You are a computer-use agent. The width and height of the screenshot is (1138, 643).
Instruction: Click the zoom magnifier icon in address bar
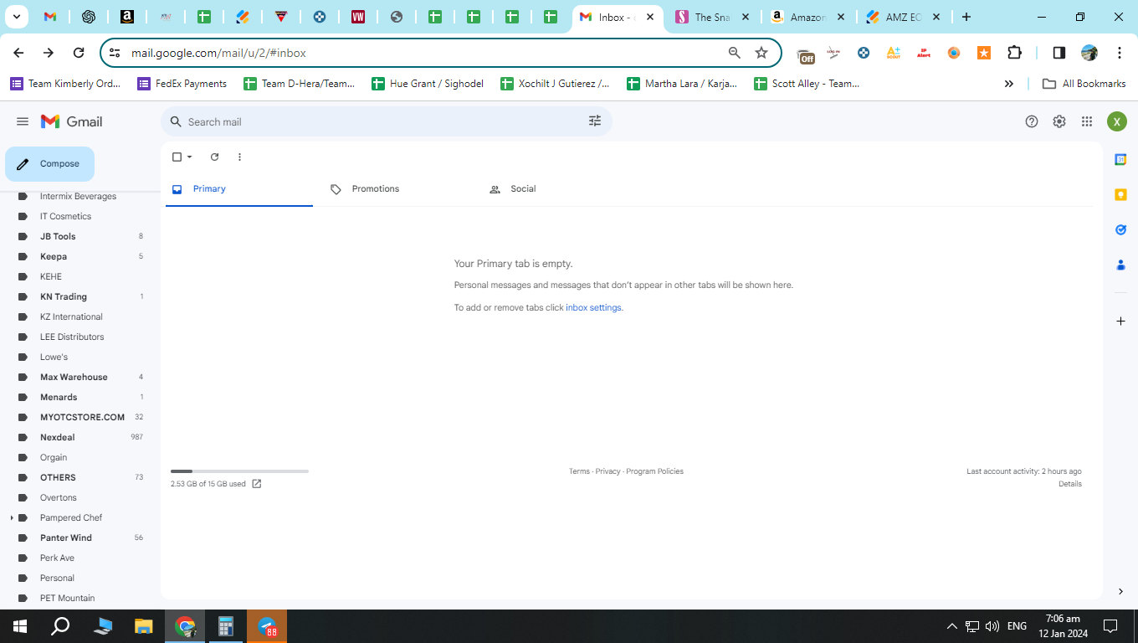coord(735,53)
